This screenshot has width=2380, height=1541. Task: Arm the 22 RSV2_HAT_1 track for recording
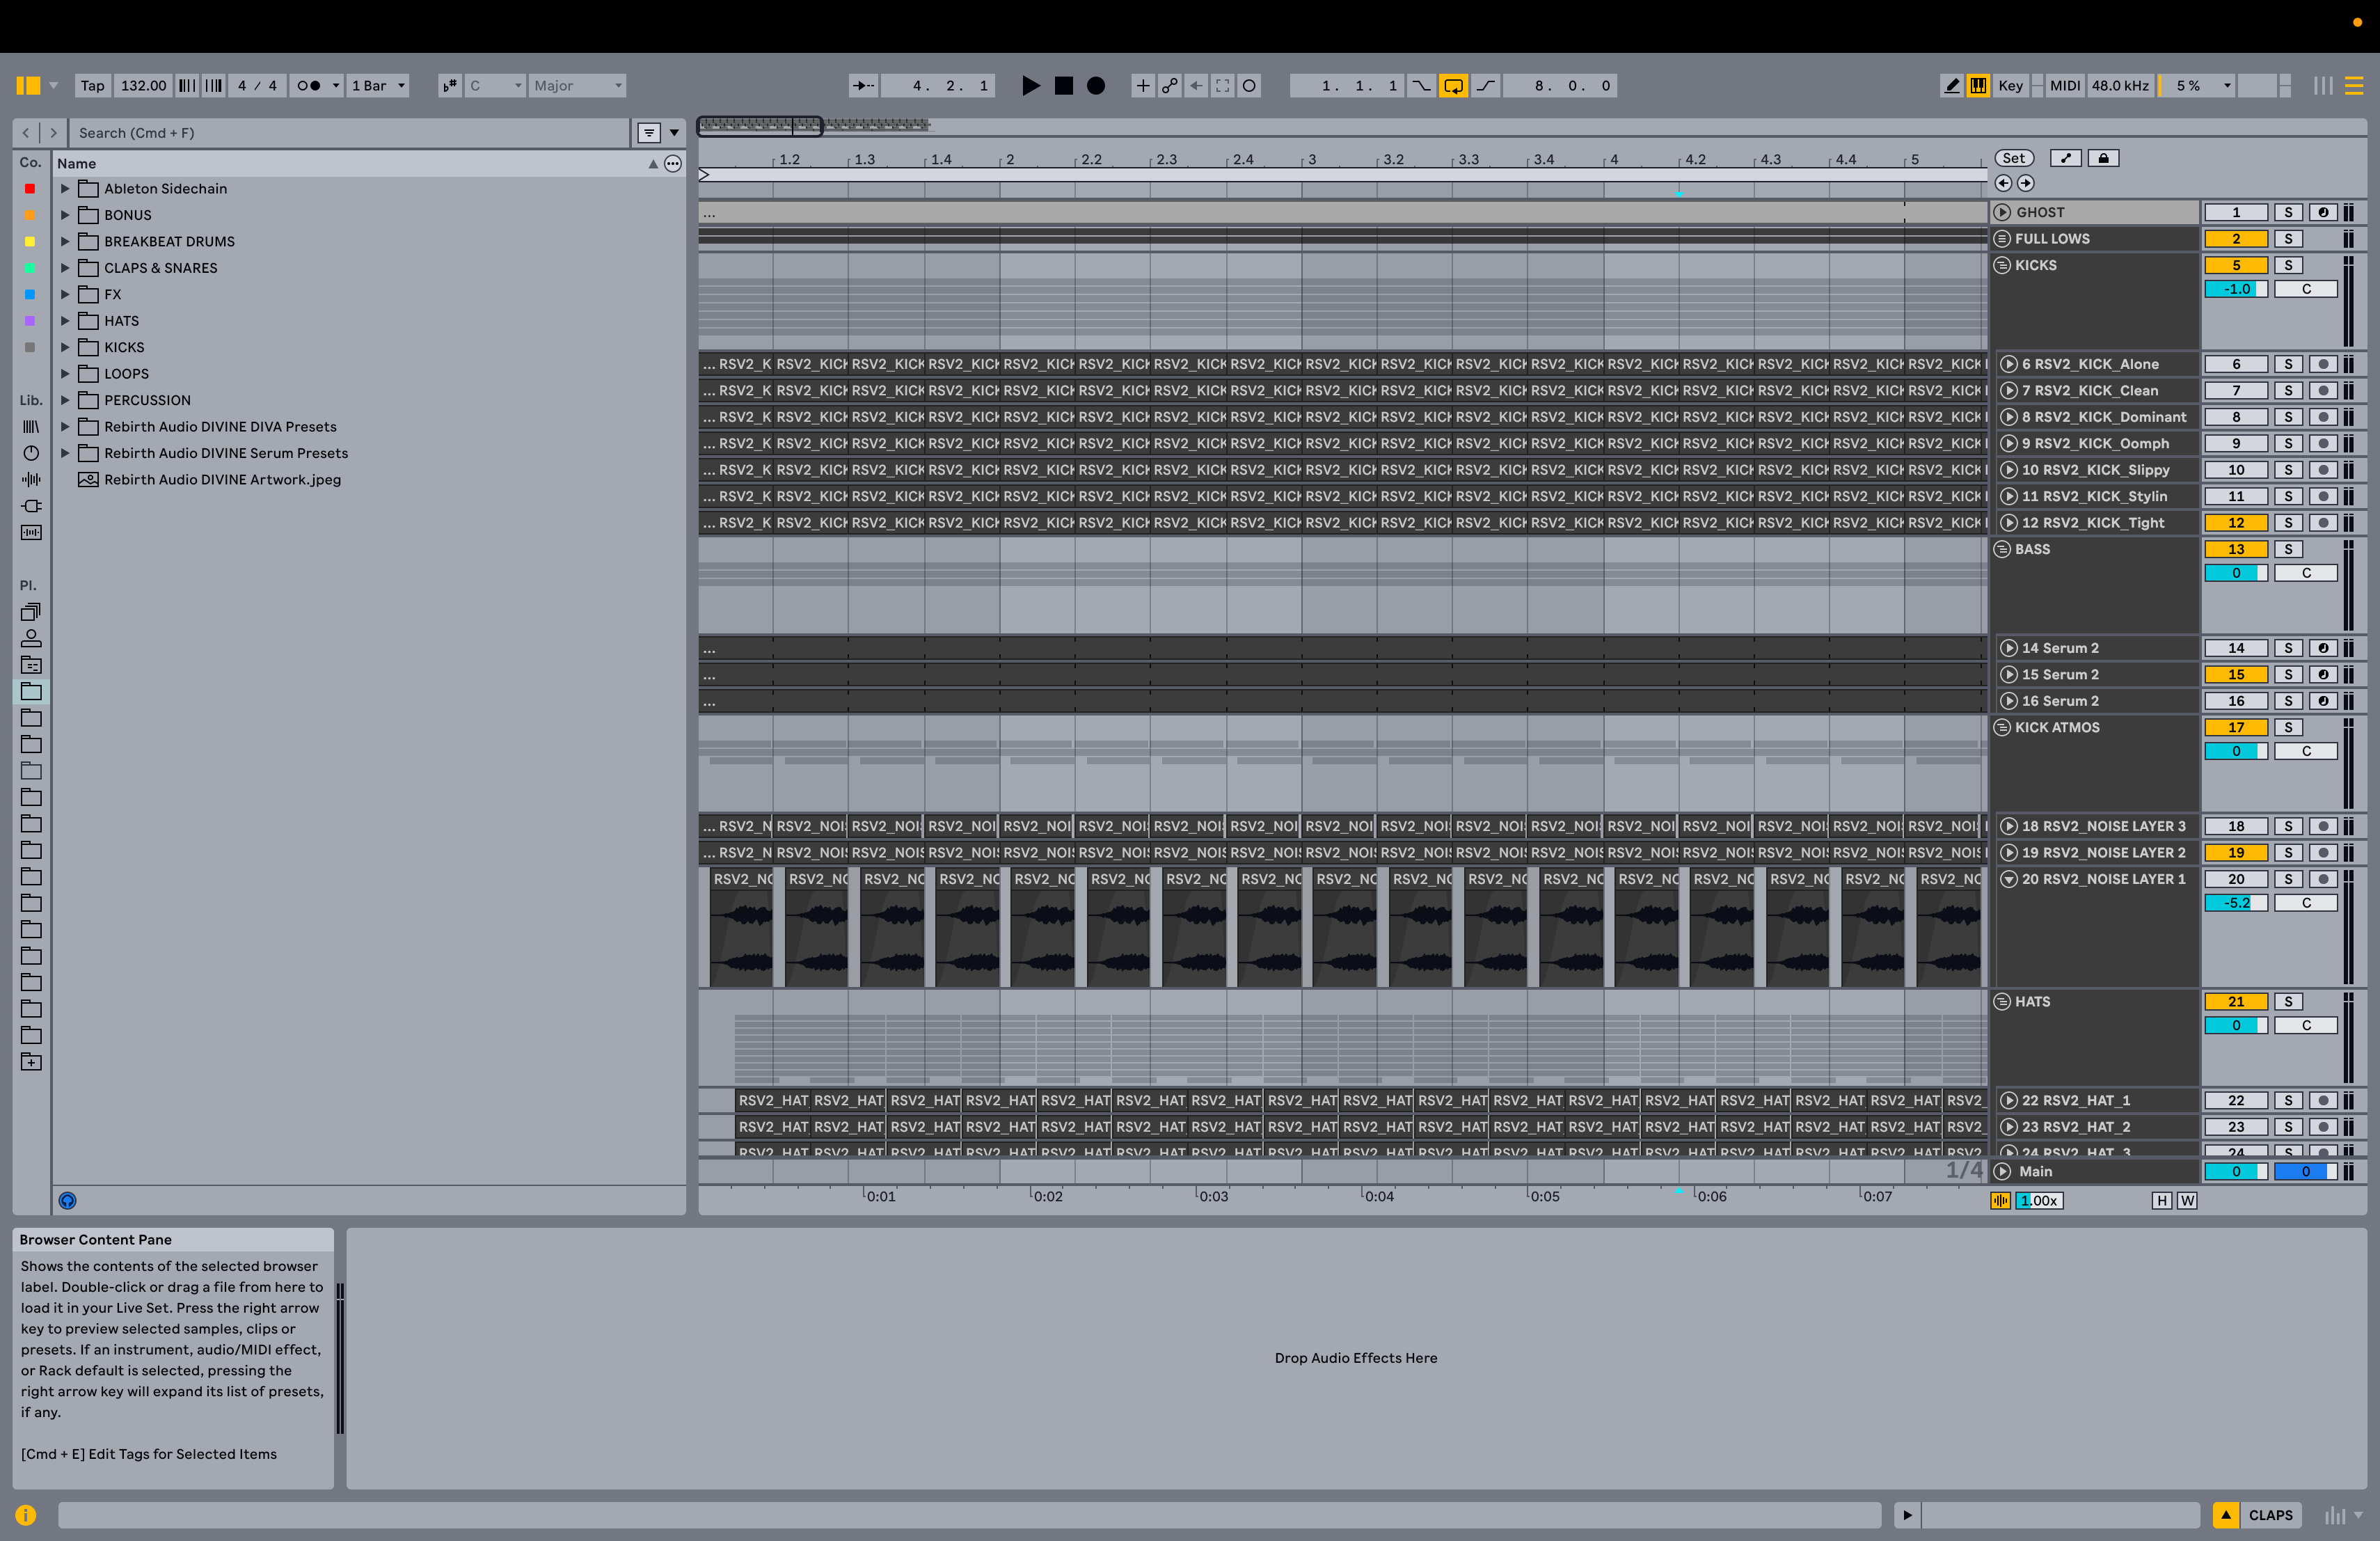tap(2323, 1100)
